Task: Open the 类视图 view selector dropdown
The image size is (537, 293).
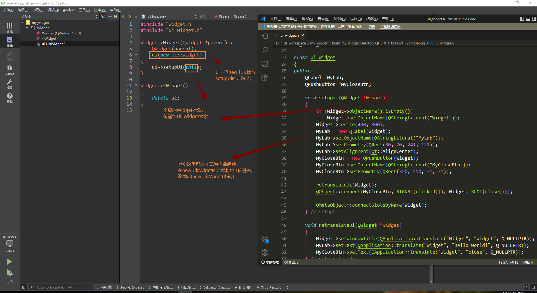Action: pyautogui.click(x=97, y=16)
